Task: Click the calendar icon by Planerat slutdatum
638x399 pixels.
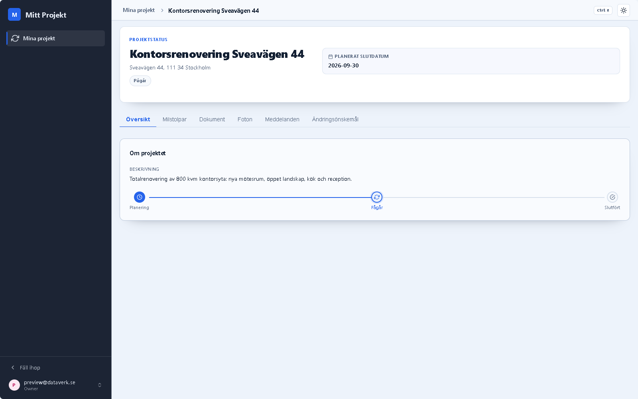Action: [331, 57]
